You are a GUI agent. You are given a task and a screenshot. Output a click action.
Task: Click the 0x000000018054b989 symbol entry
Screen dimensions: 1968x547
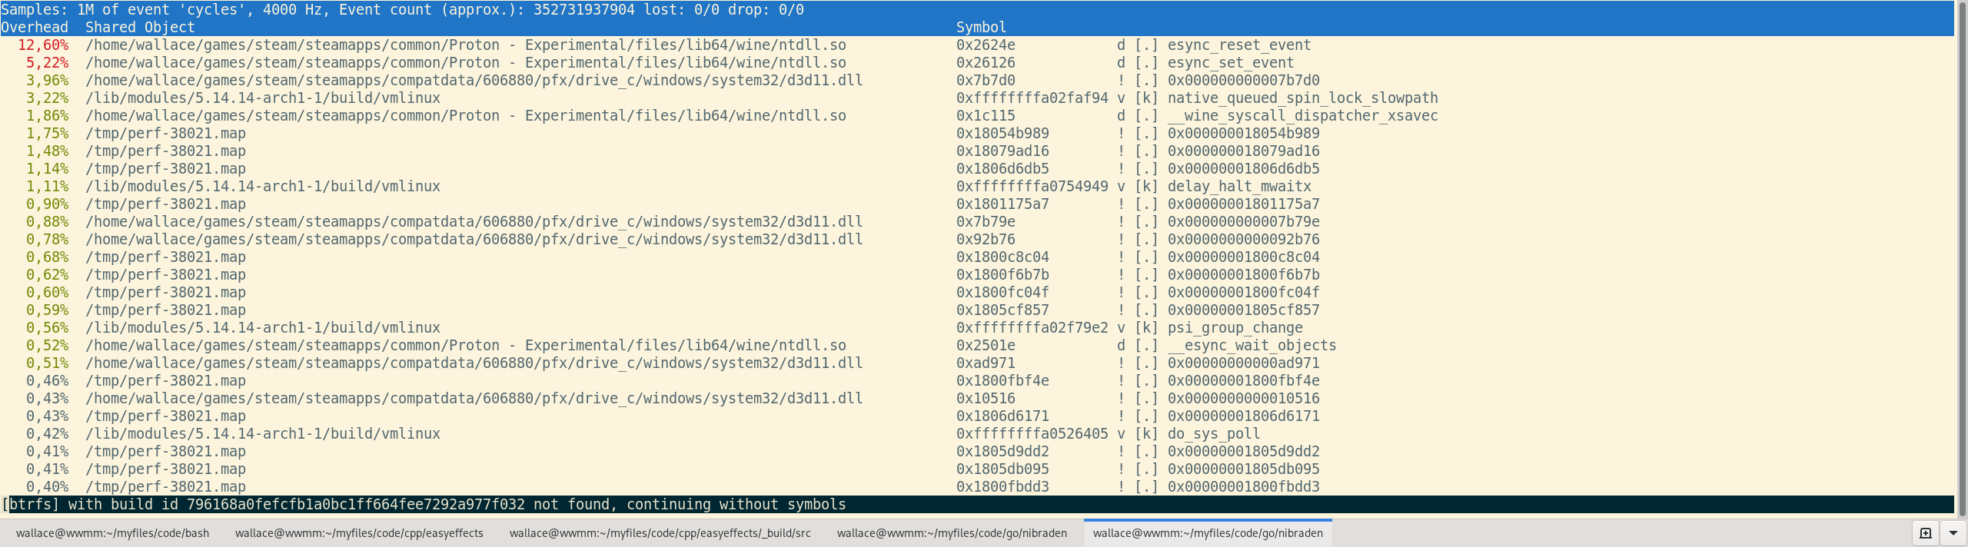(x=1244, y=134)
